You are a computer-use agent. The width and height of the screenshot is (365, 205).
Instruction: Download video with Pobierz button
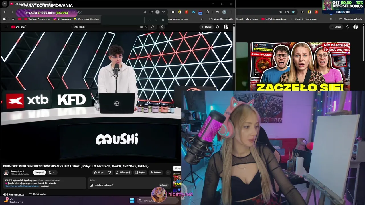click(x=156, y=173)
